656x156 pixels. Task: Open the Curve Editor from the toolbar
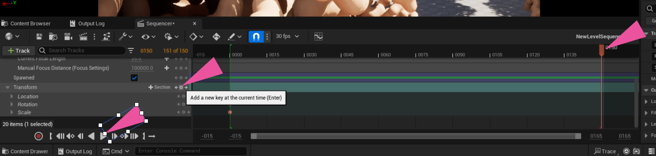pos(318,36)
